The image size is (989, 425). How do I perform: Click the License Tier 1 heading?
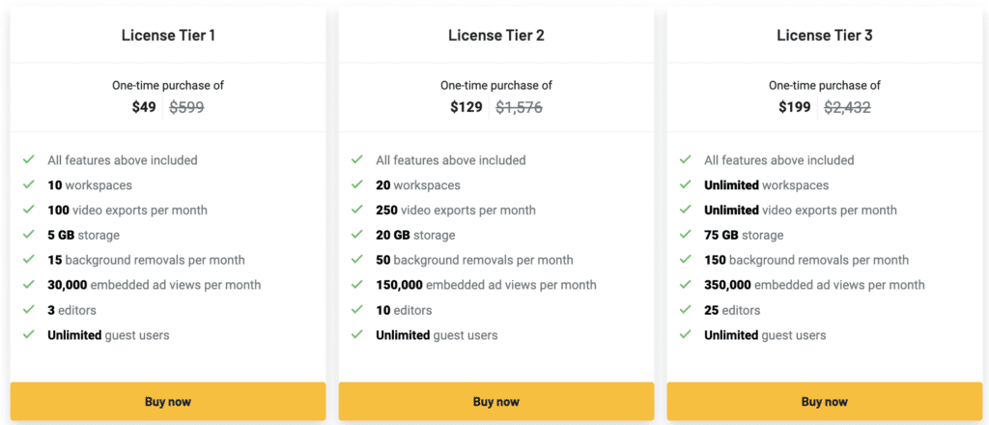tap(168, 36)
